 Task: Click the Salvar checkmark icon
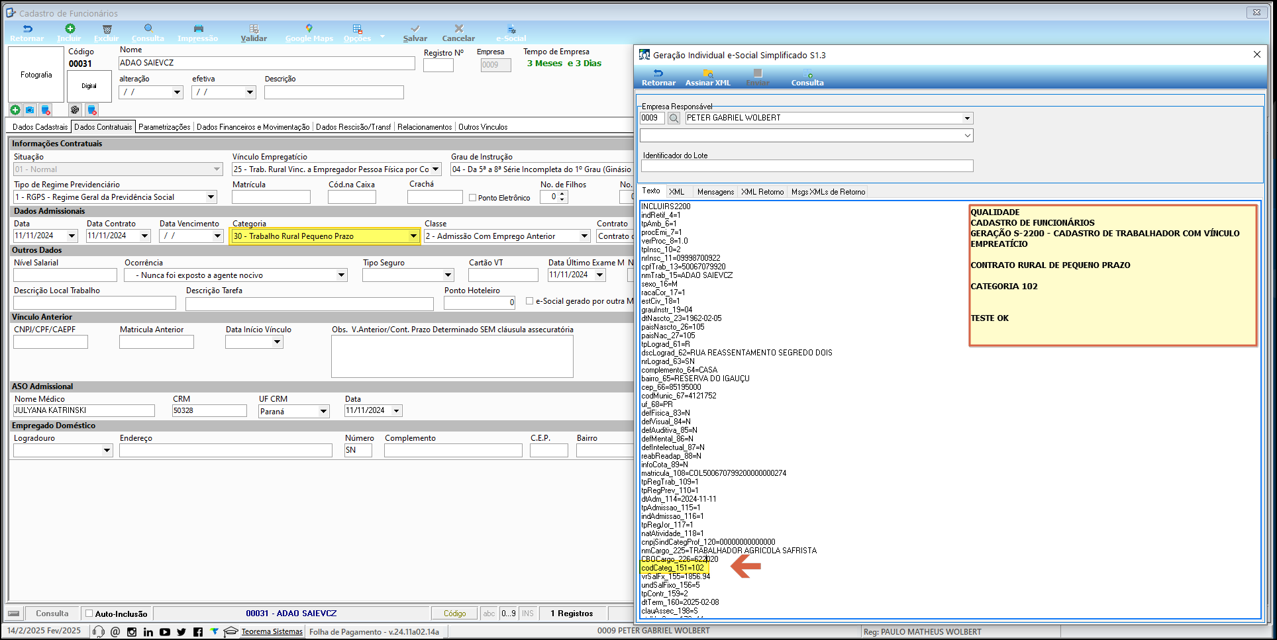[415, 29]
